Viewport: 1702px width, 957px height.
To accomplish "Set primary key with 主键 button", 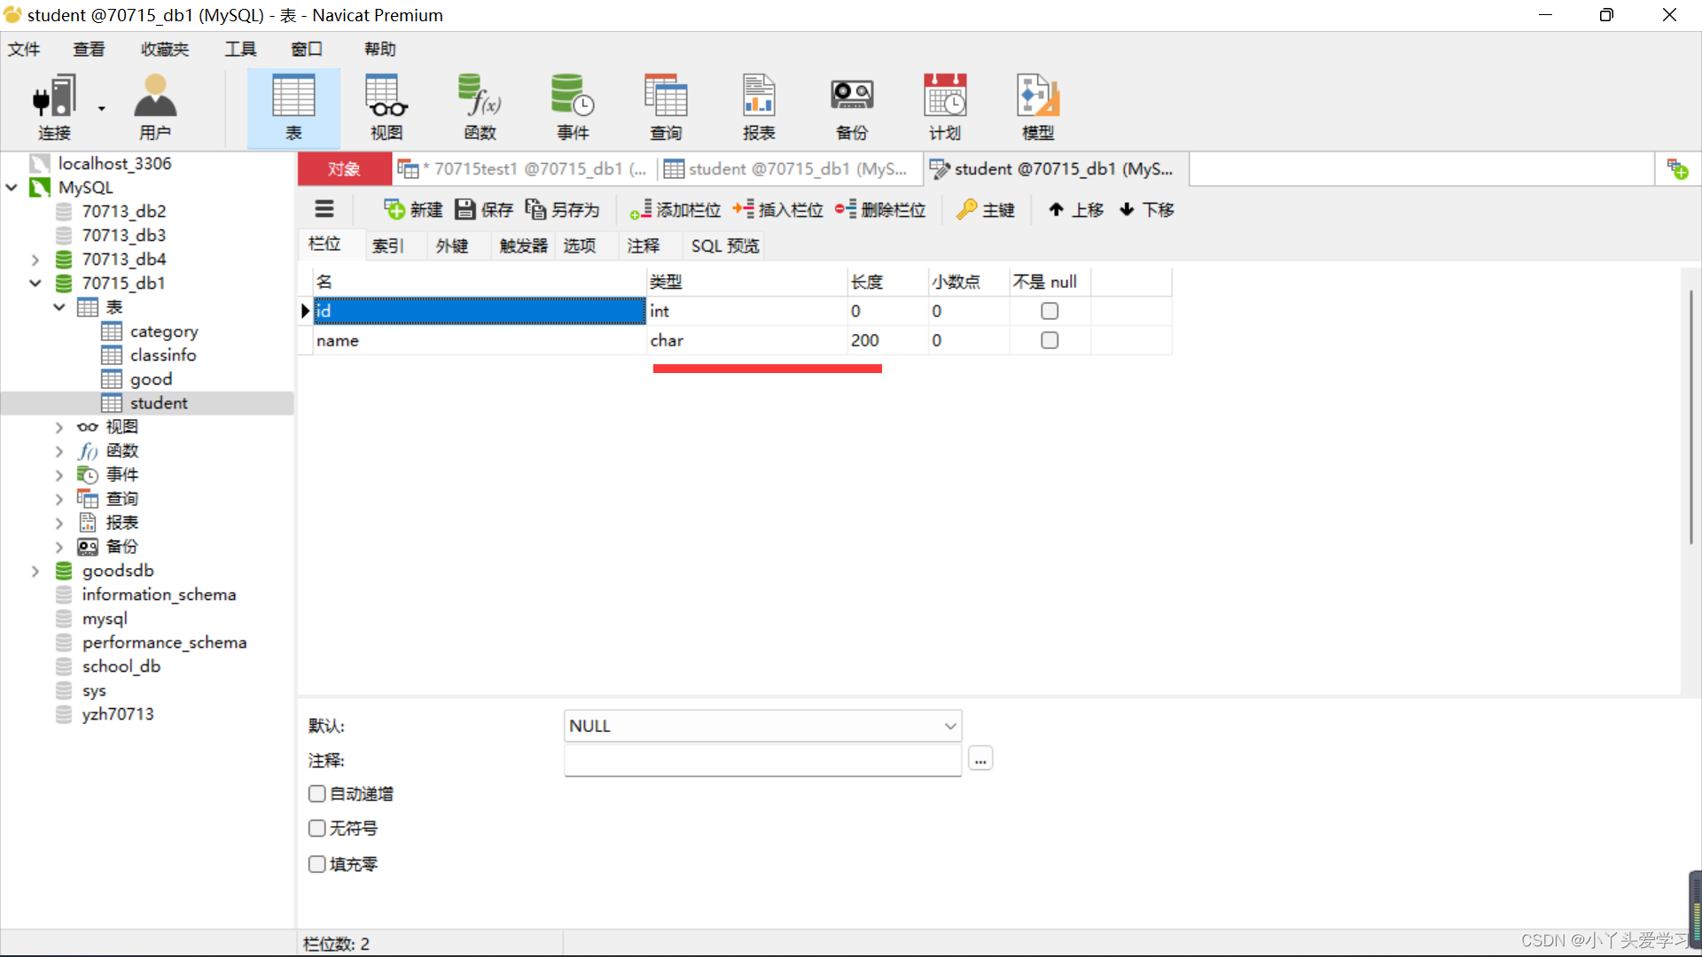I will (986, 209).
